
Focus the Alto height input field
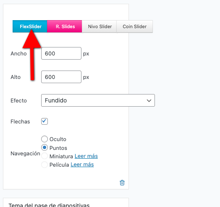point(61,77)
